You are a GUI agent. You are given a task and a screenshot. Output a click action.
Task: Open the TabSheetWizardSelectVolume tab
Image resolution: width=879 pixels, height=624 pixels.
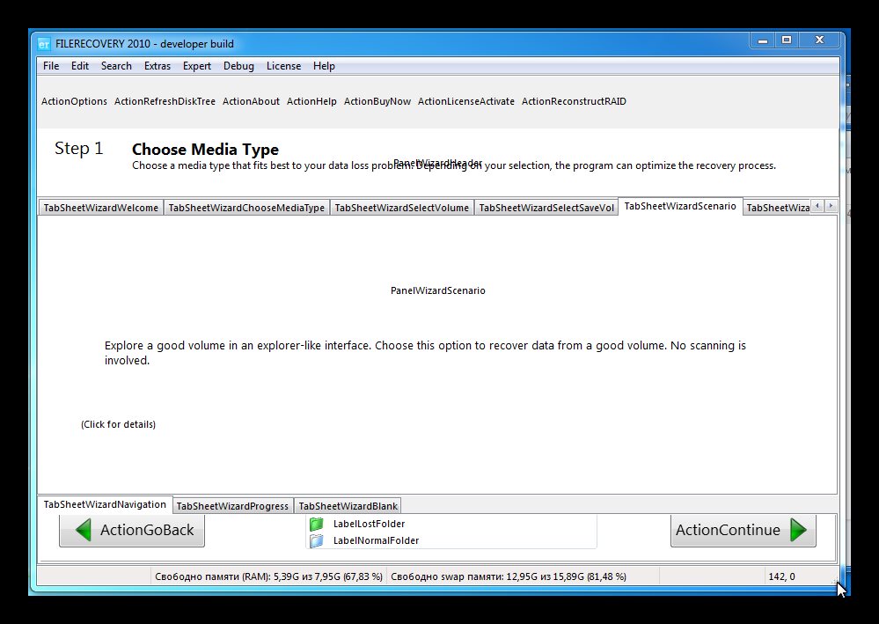click(401, 208)
